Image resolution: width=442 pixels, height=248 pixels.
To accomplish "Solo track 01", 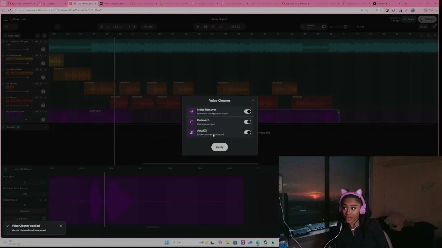I will tap(41, 41).
